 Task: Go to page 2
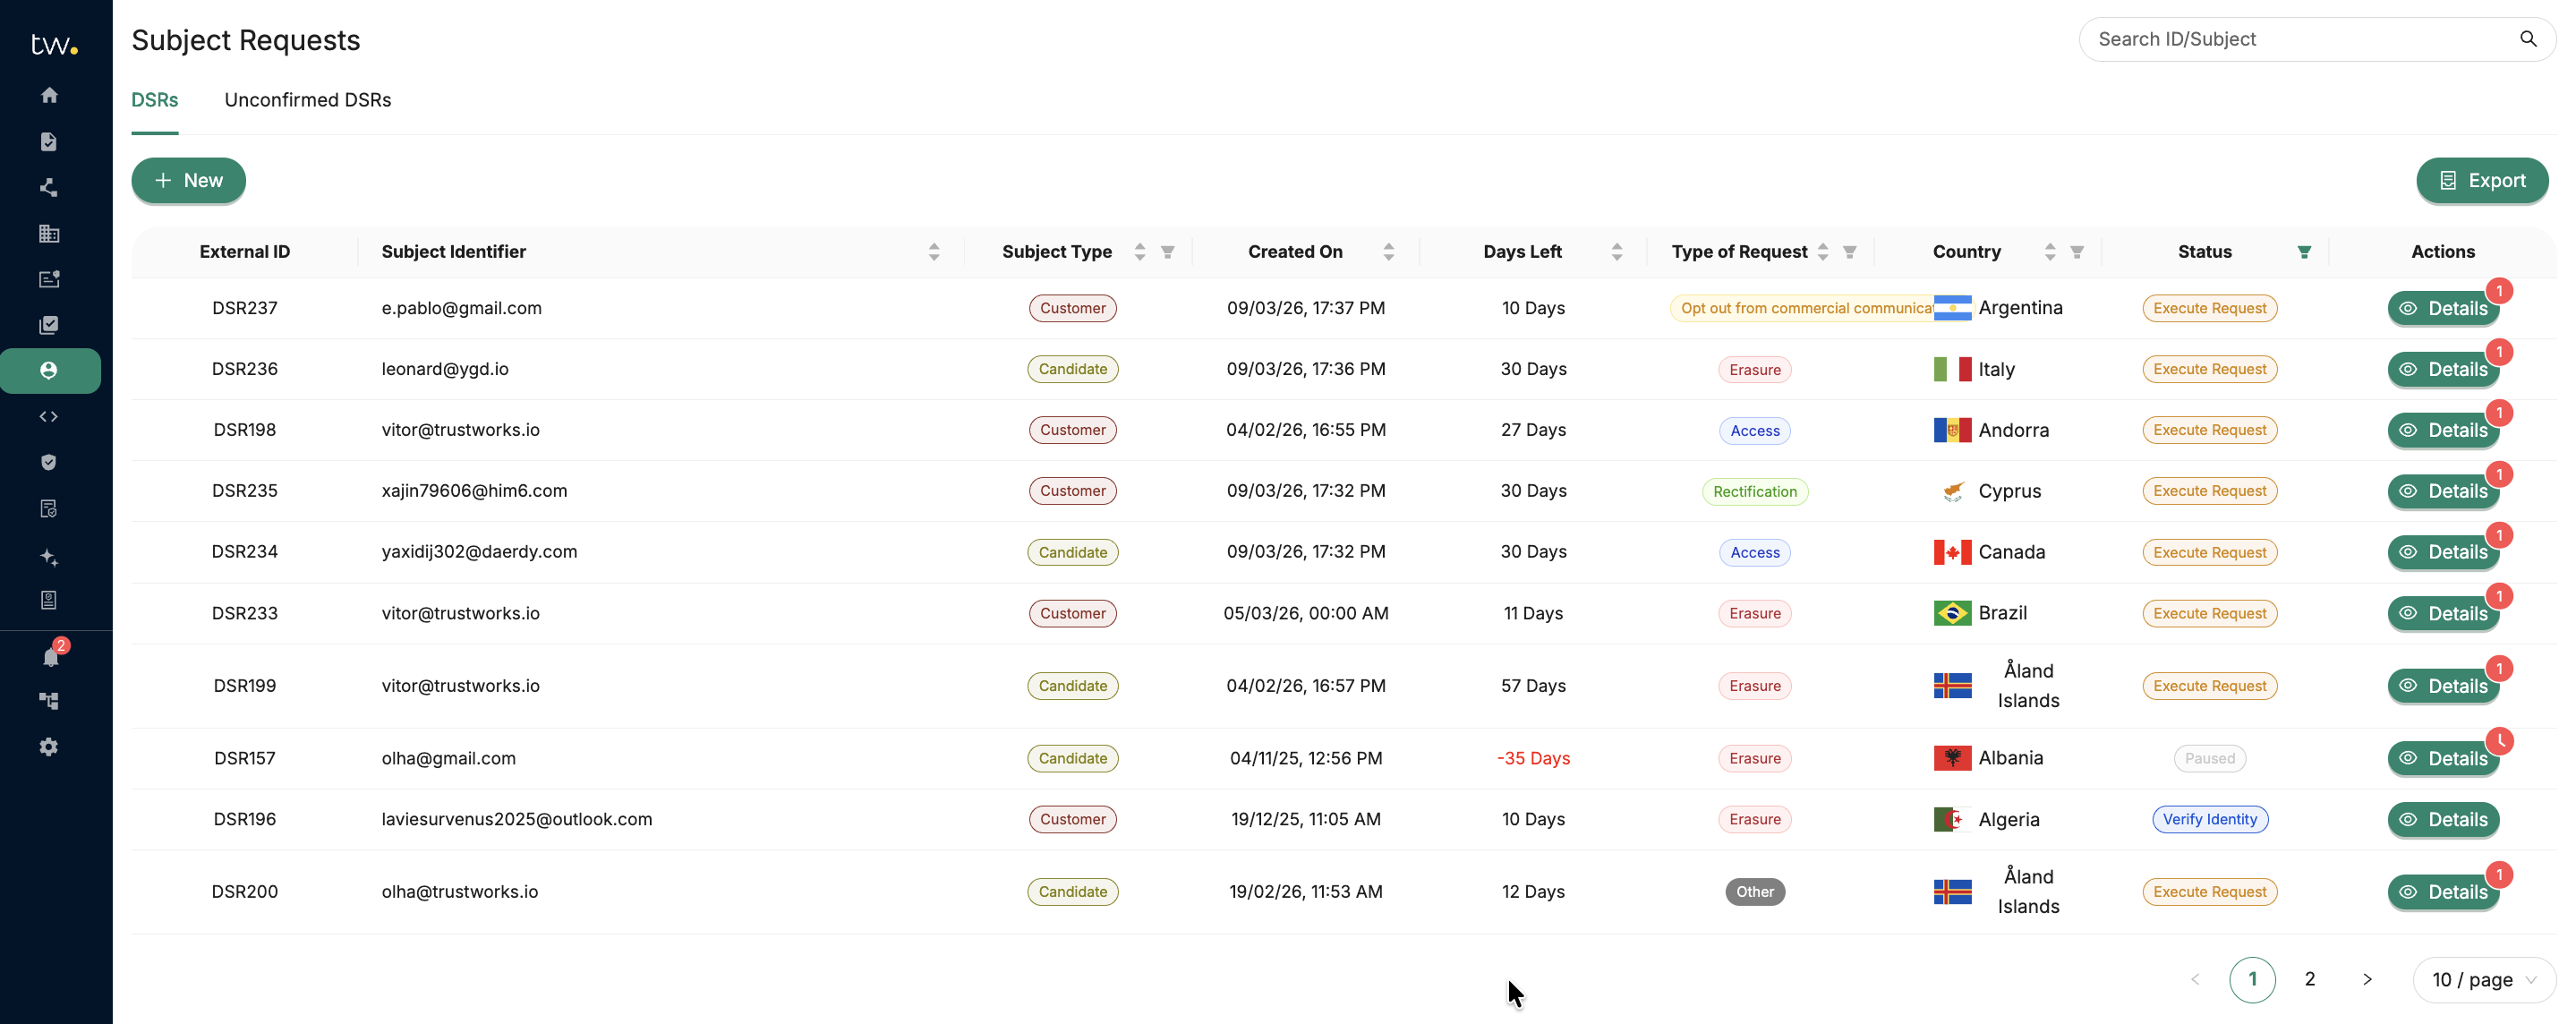[2309, 979]
